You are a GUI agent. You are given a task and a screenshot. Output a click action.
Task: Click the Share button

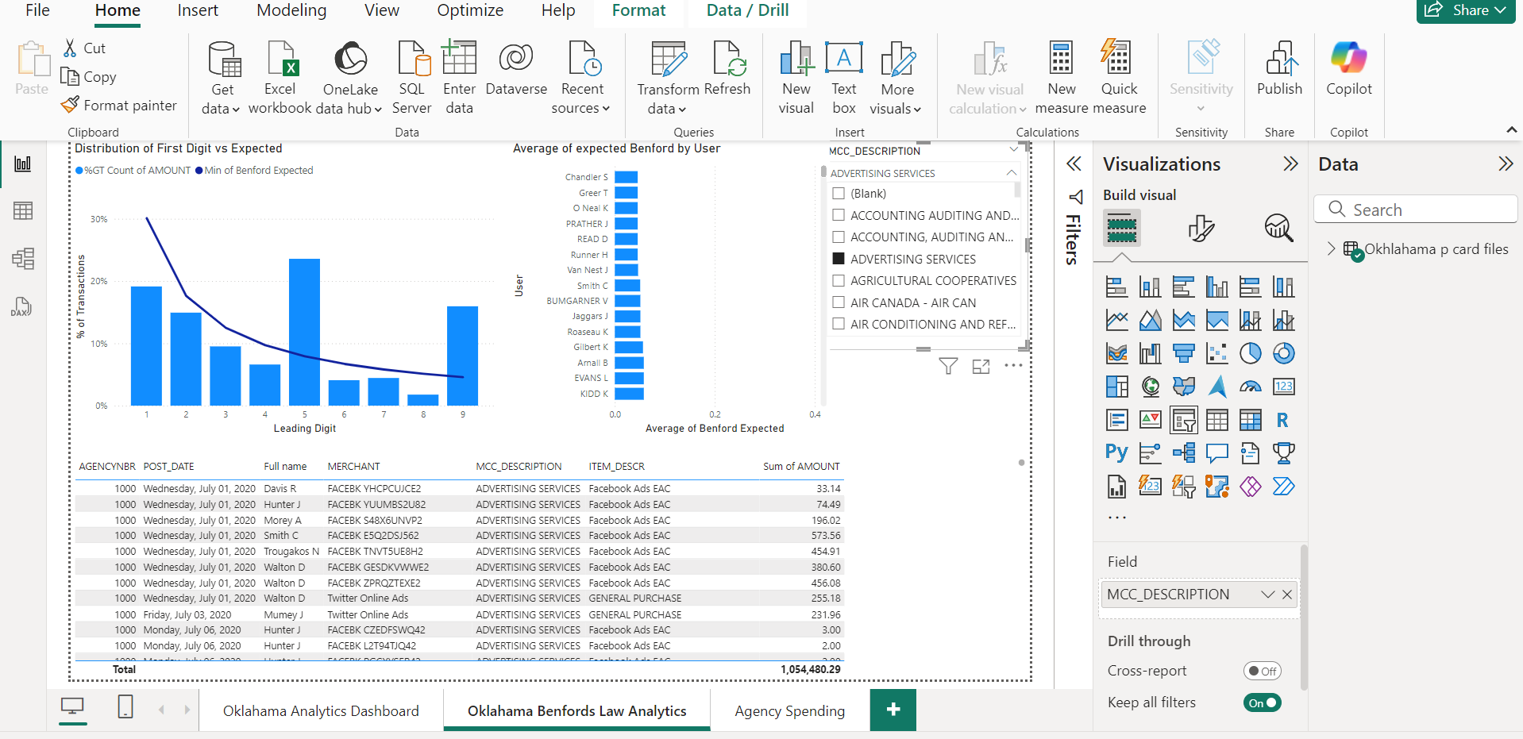point(1465,10)
